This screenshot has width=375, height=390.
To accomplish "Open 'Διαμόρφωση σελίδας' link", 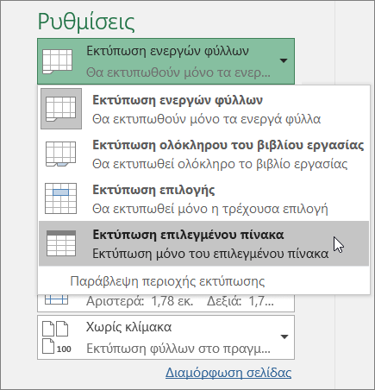I will [x=228, y=373].
